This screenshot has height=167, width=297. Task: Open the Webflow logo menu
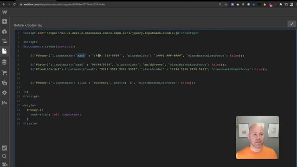pos(5,12)
